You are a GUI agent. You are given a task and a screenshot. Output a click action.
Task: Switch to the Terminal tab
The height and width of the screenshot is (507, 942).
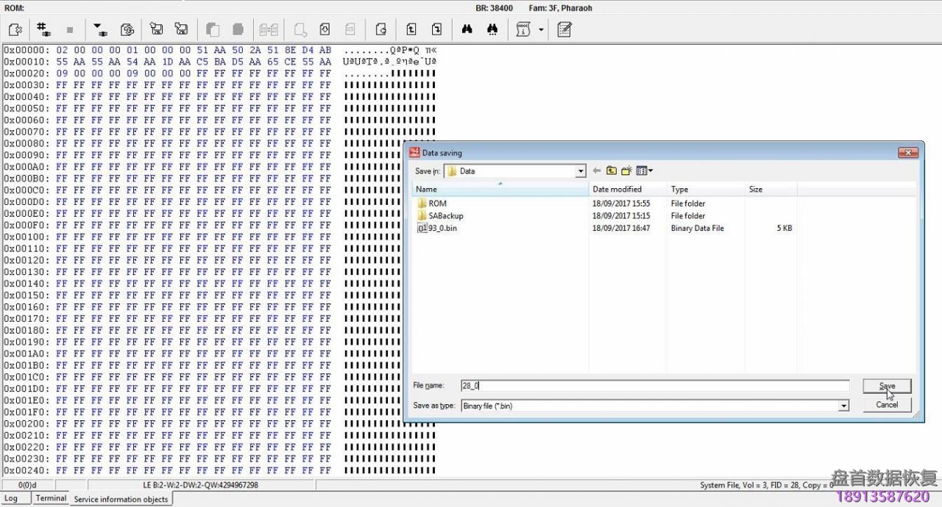50,498
